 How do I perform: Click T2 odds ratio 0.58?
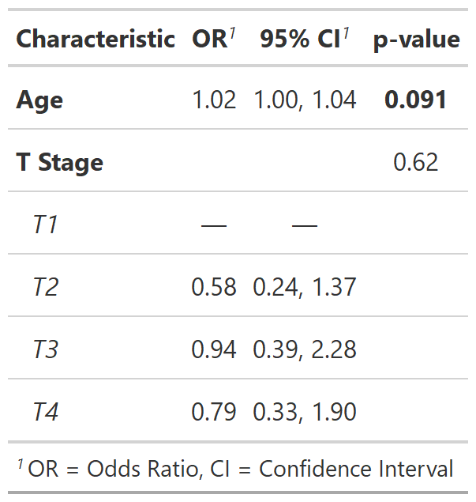point(214,287)
